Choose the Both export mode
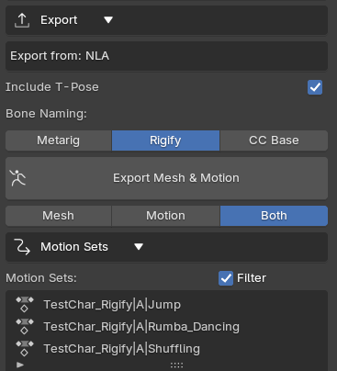The width and height of the screenshot is (337, 371). (274, 216)
